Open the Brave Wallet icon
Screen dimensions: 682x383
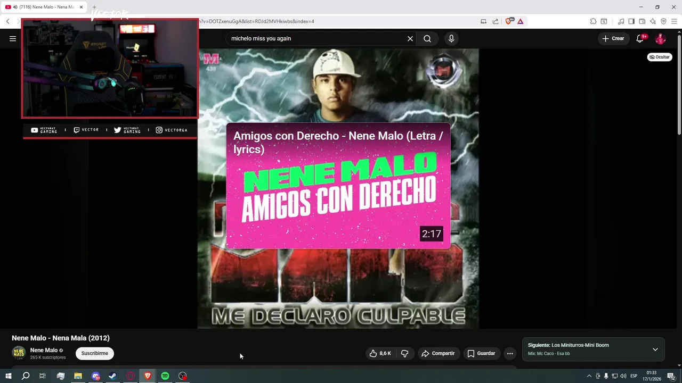642,21
